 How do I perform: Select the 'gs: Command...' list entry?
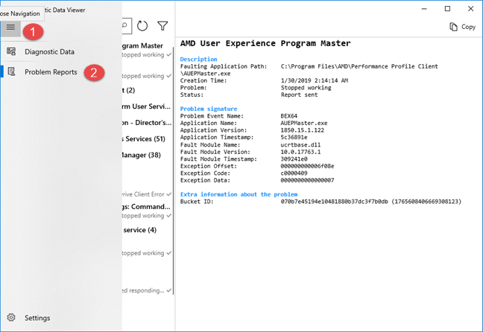147,211
